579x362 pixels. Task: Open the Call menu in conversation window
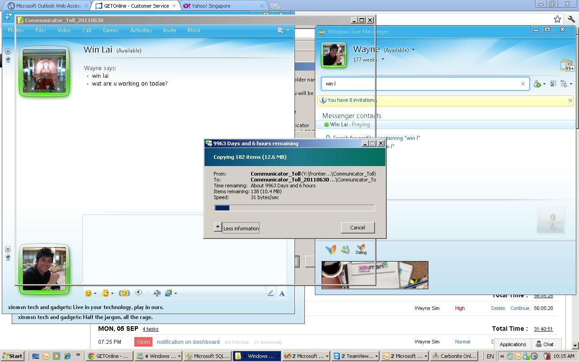point(87,30)
